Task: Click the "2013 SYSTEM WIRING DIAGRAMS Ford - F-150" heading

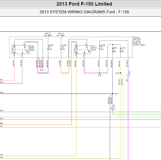Action: 84,12
